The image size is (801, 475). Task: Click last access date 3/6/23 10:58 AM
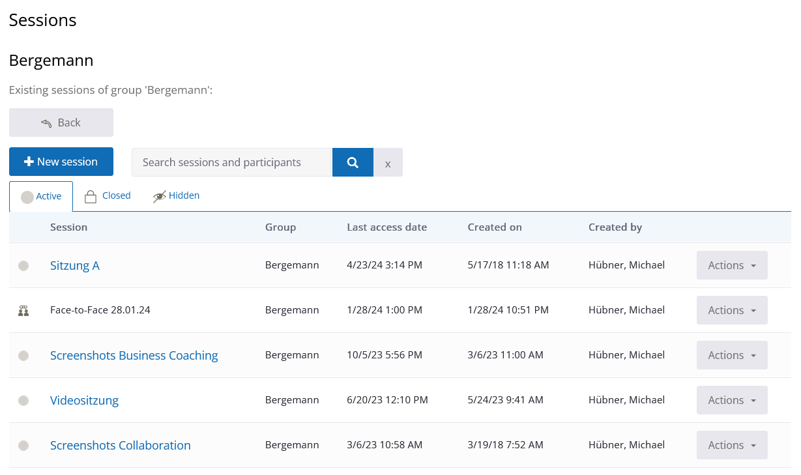385,445
